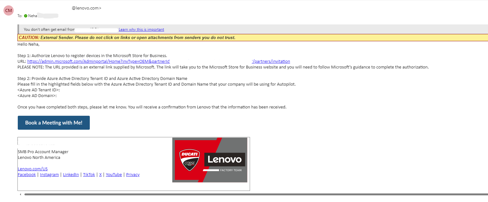Open the Lenovo.com/US link
The height and width of the screenshot is (202, 488).
[x=33, y=169]
